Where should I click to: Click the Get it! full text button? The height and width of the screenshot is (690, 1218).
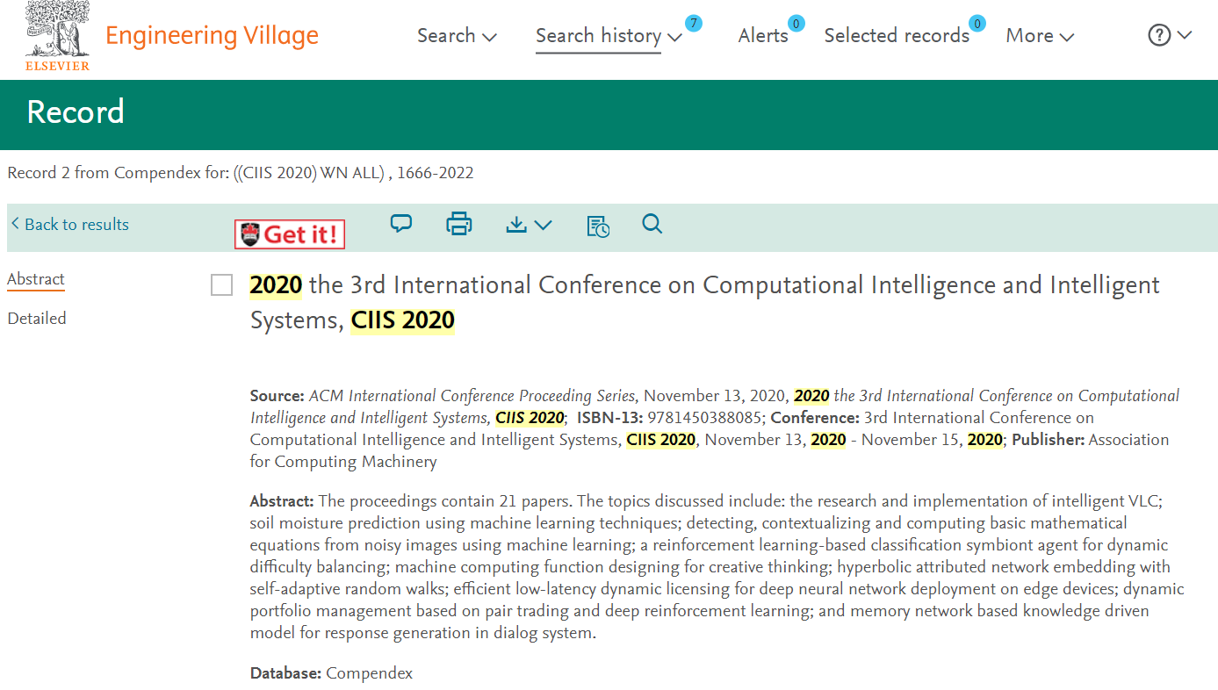tap(290, 234)
